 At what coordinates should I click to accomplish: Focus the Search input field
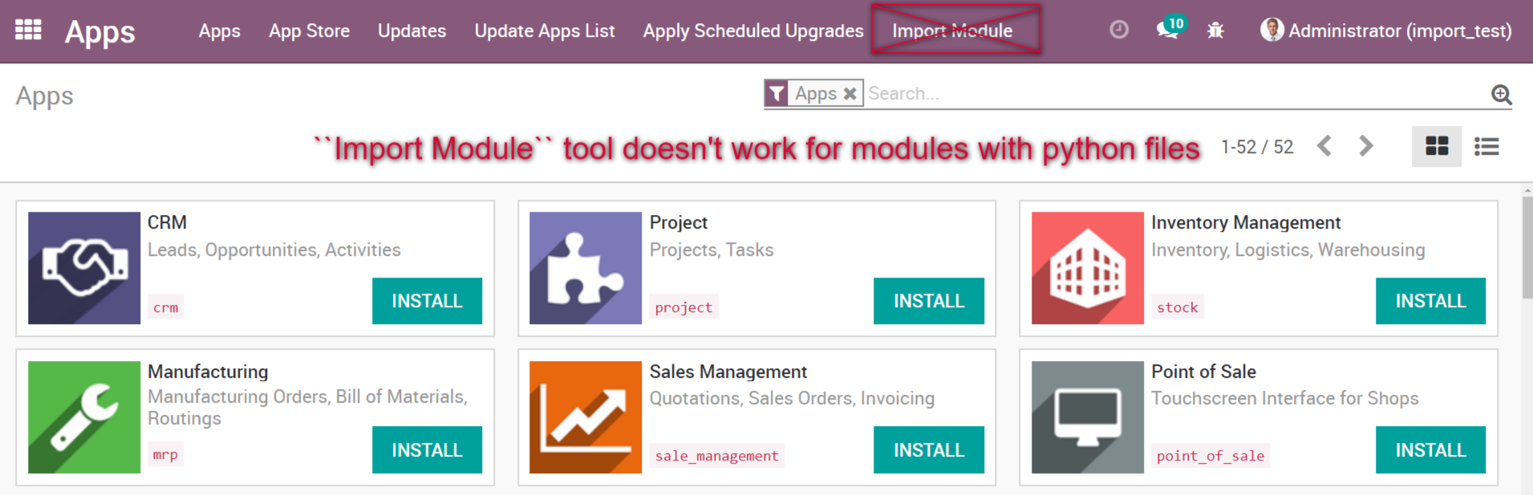click(1175, 94)
